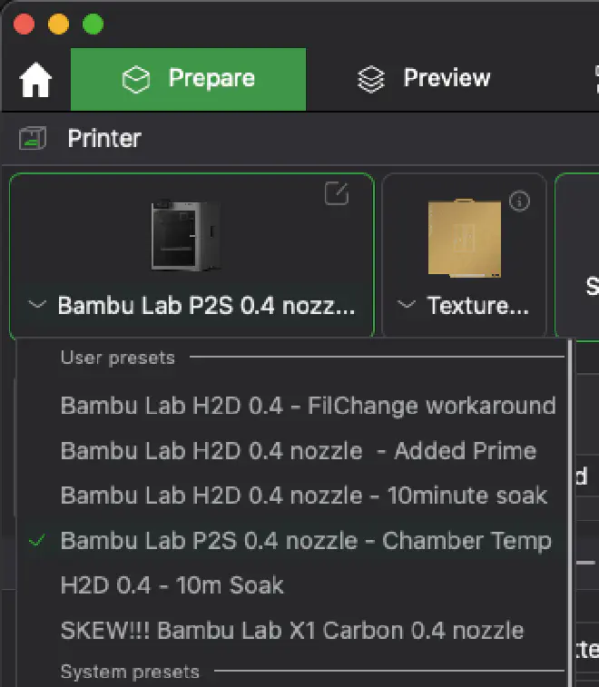Click the textured plate thumbnail image
The image size is (599, 687).
pos(465,238)
